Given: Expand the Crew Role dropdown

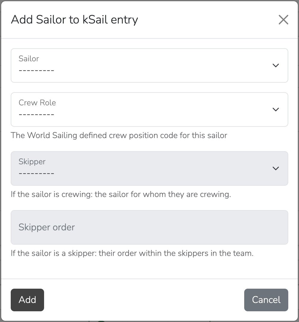Looking at the screenshot, I should pyautogui.click(x=149, y=110).
